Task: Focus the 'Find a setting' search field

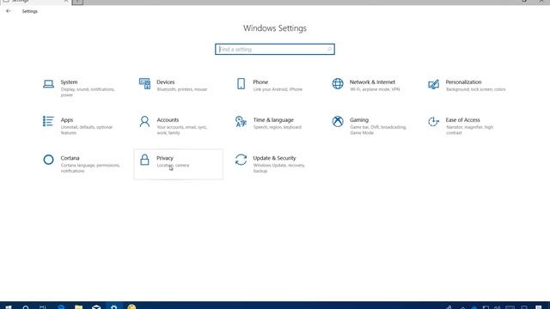Action: coord(275,50)
